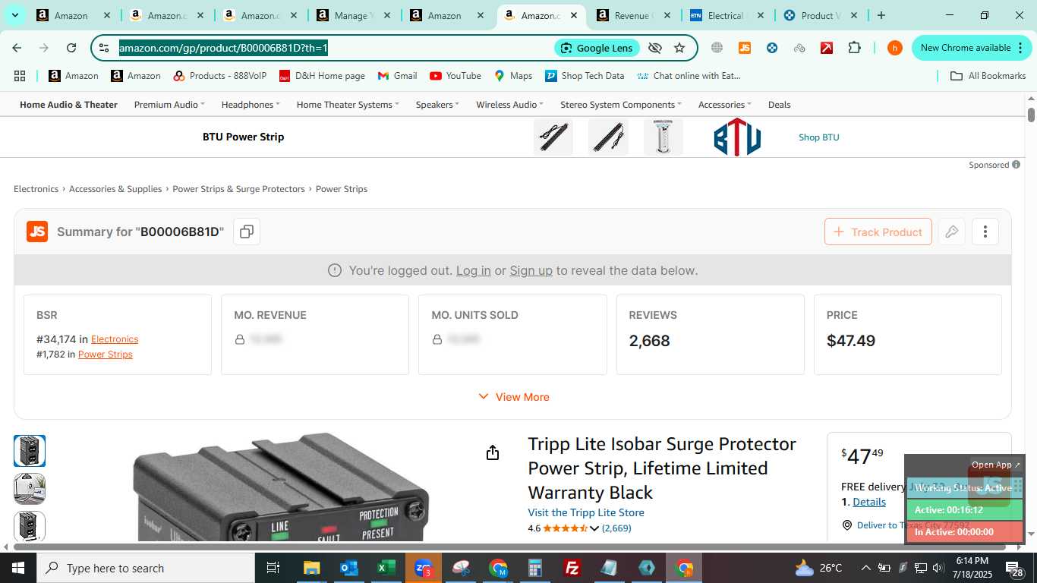The image size is (1037, 583).
Task: Expand the Stereo System Components menu
Action: [621, 105]
